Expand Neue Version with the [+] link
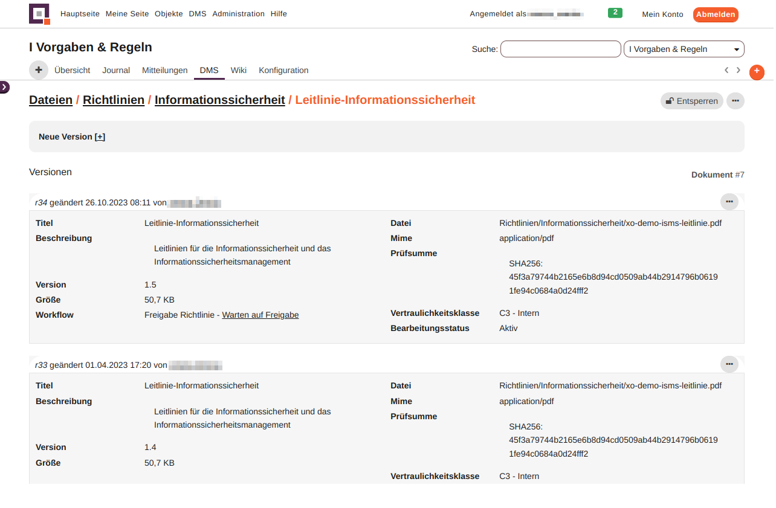Screen dimensions: 776x508 tap(100, 137)
